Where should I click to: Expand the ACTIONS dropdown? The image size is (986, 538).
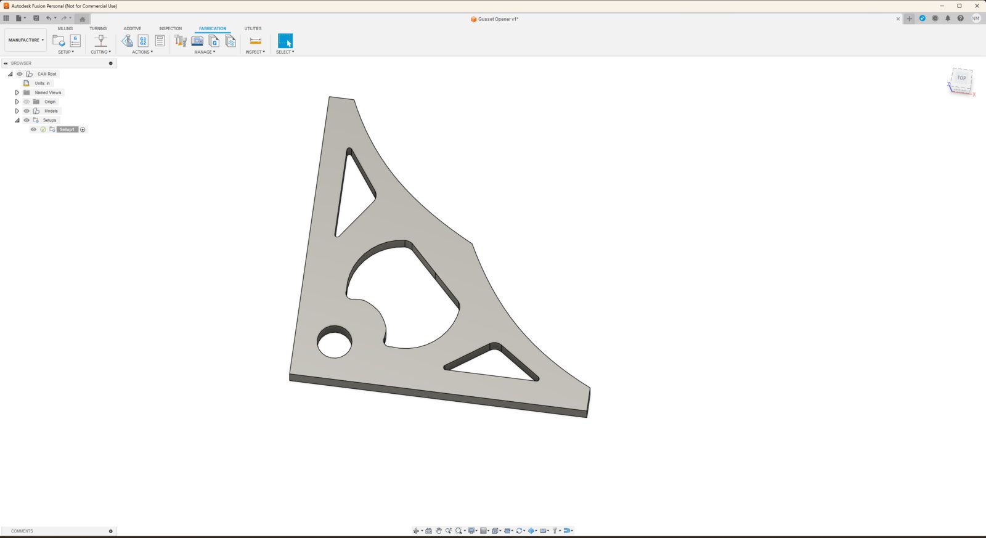pyautogui.click(x=142, y=52)
